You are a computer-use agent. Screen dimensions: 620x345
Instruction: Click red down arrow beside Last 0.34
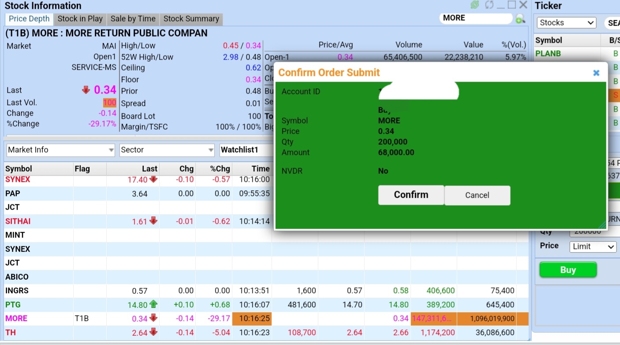tap(86, 90)
